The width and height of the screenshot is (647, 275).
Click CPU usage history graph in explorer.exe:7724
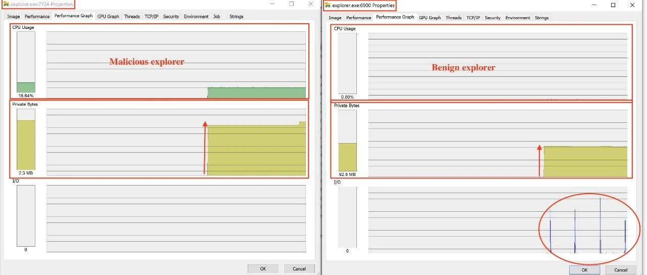point(176,65)
